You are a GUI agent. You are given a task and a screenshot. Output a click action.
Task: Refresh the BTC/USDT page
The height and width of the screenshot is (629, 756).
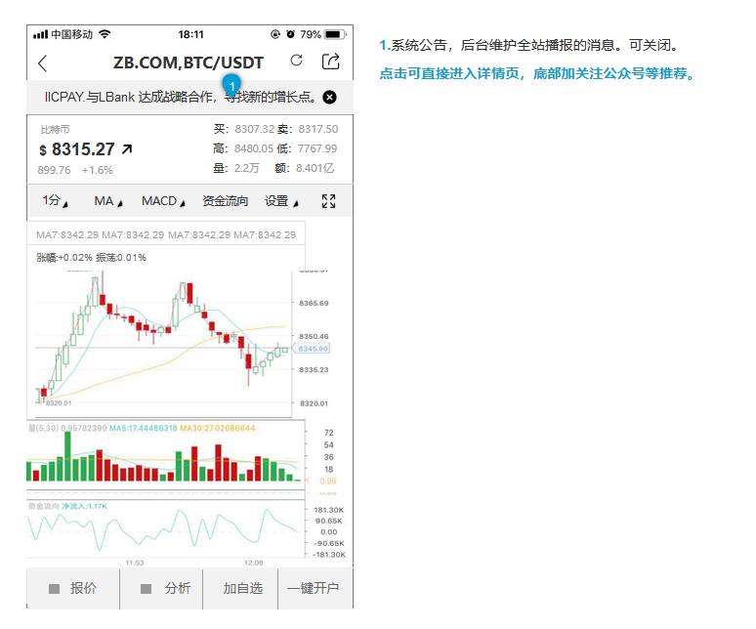(297, 61)
